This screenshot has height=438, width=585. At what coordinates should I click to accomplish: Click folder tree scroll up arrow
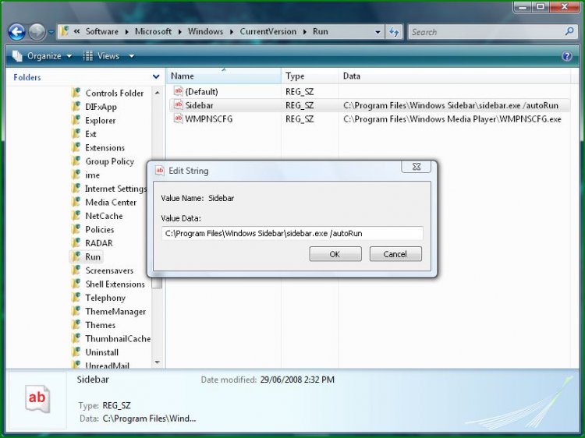pyautogui.click(x=157, y=93)
